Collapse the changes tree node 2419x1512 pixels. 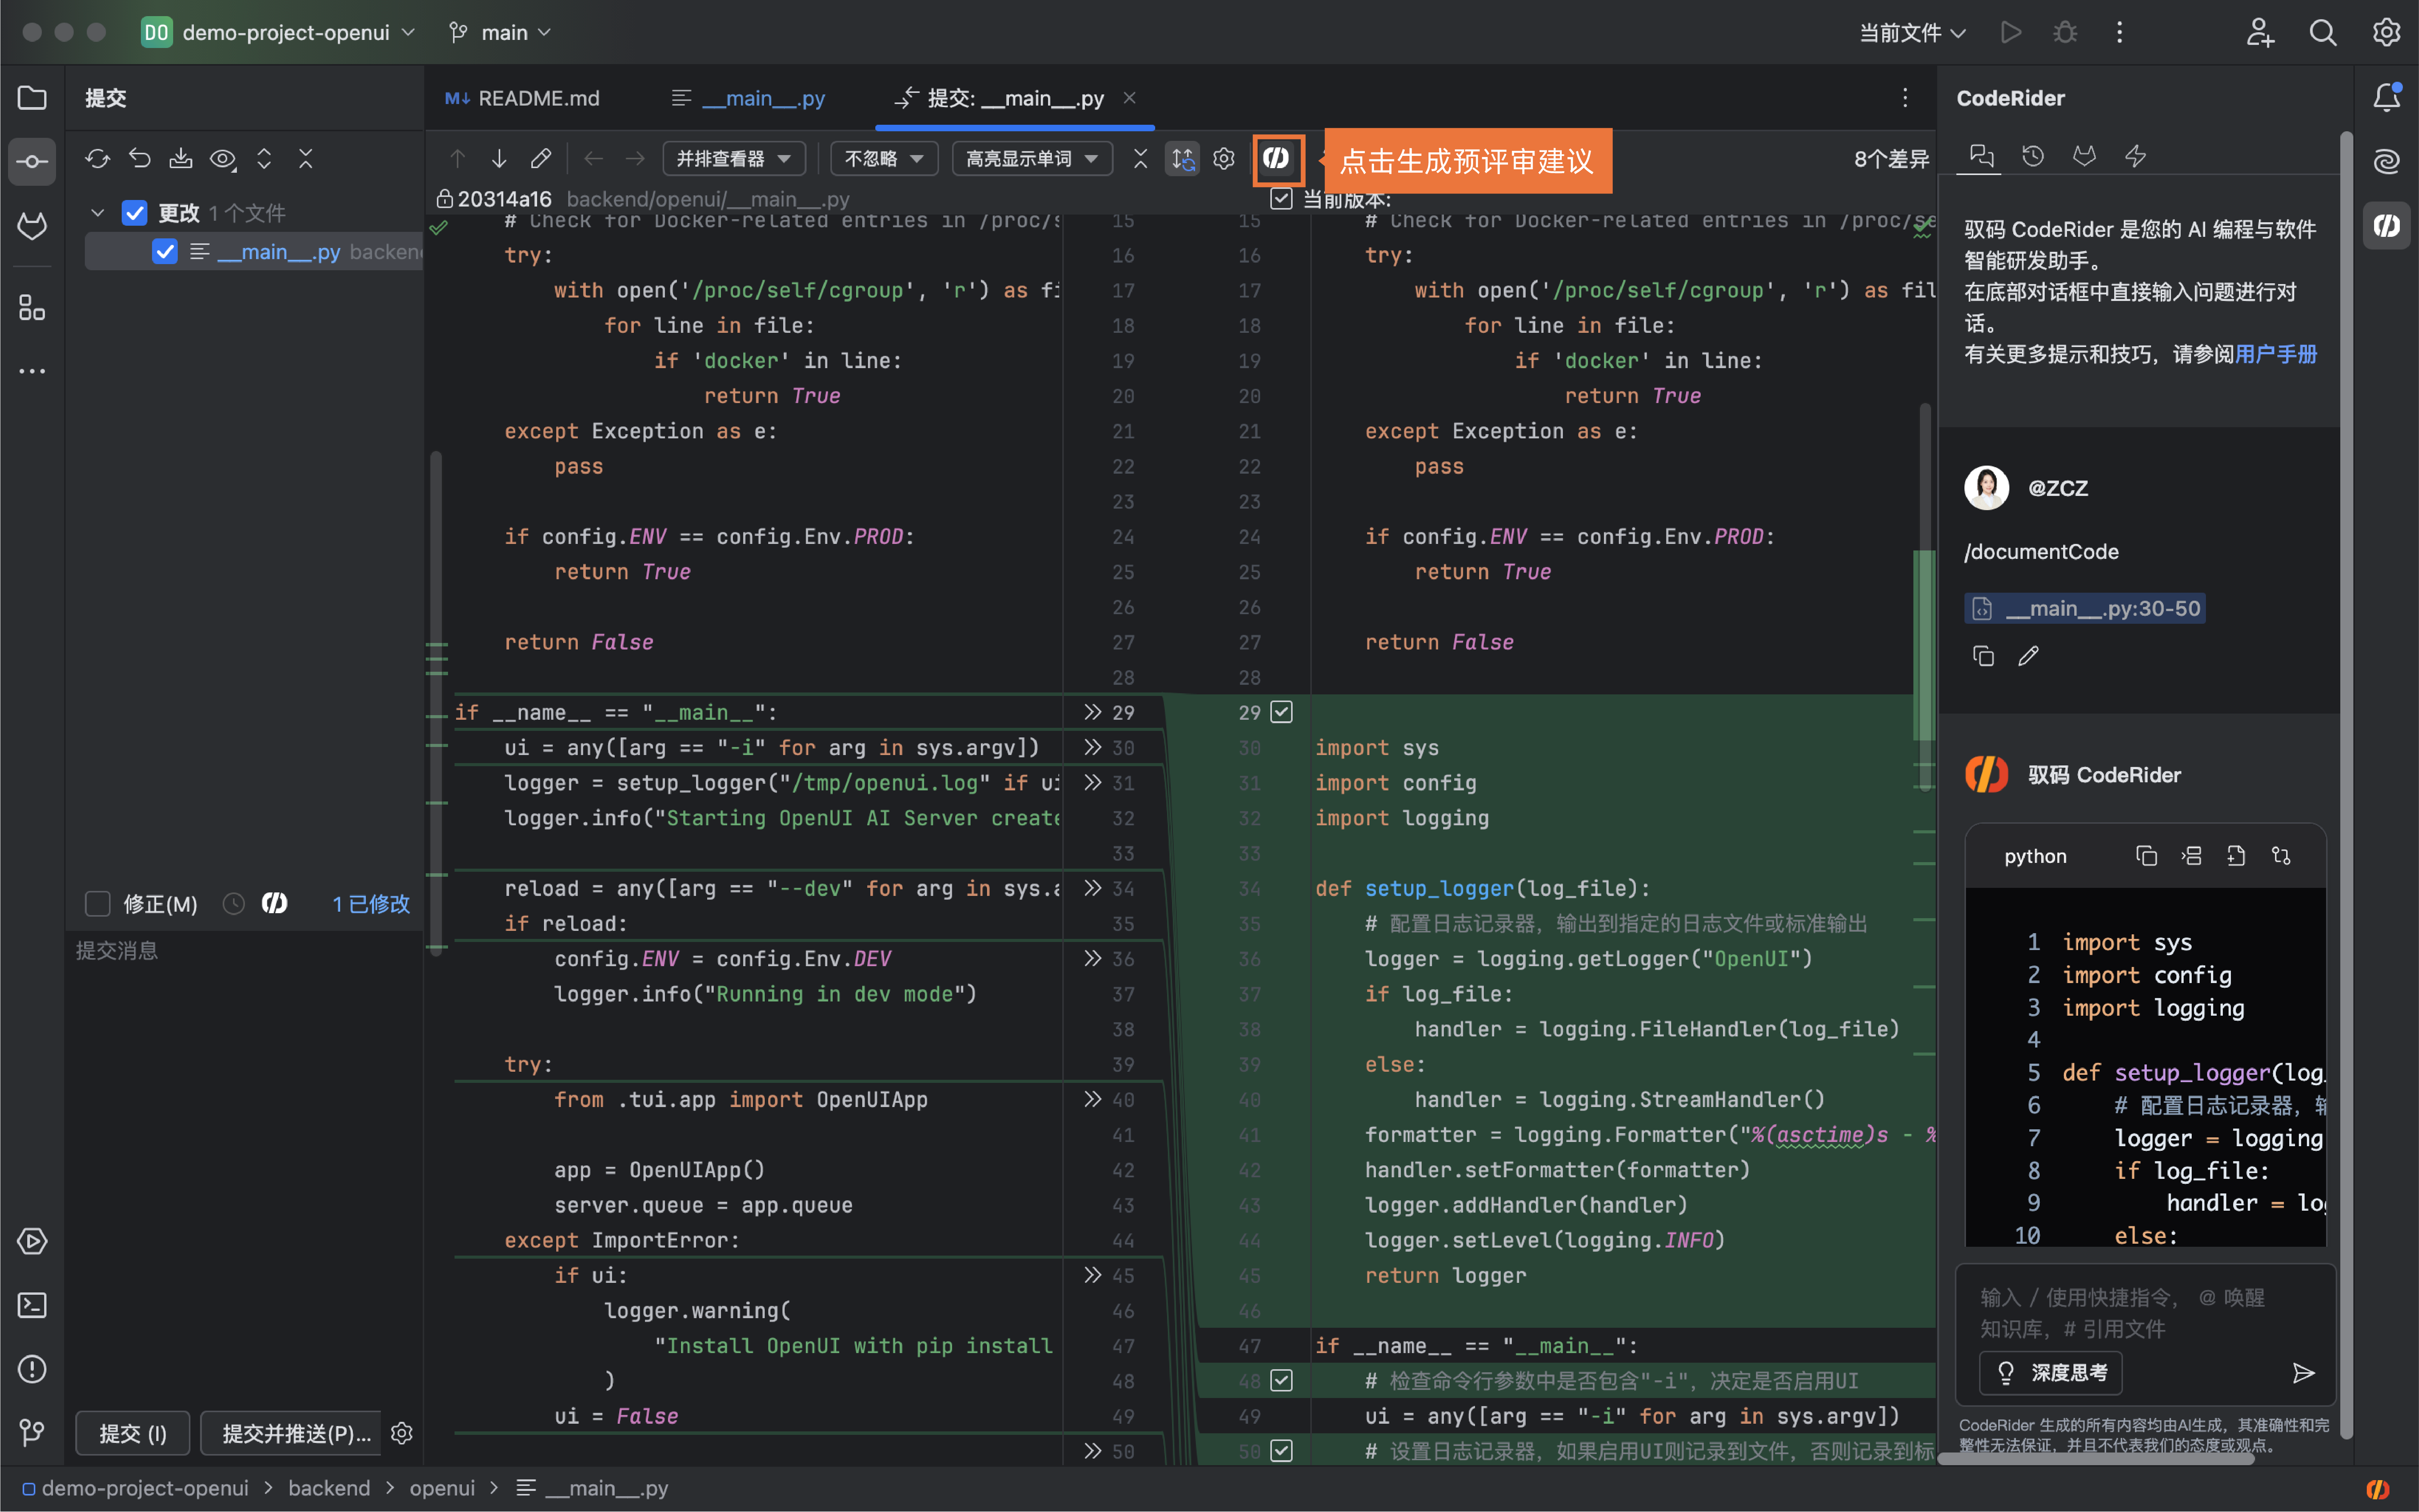pyautogui.click(x=98, y=213)
